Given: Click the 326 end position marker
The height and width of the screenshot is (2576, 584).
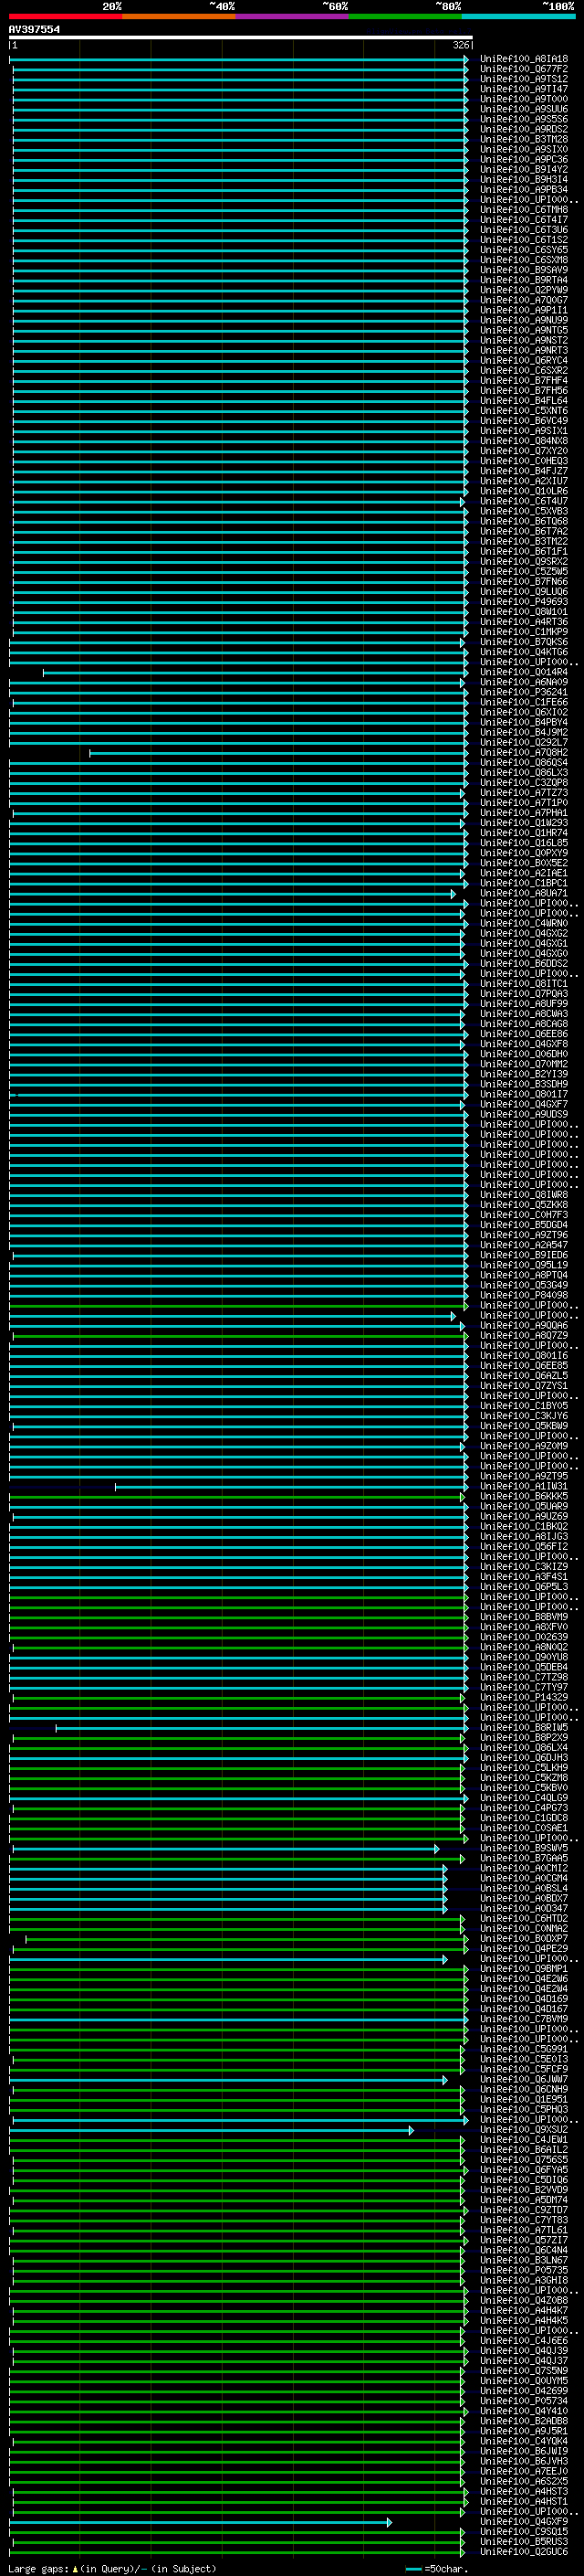Looking at the screenshot, I should 461,45.
